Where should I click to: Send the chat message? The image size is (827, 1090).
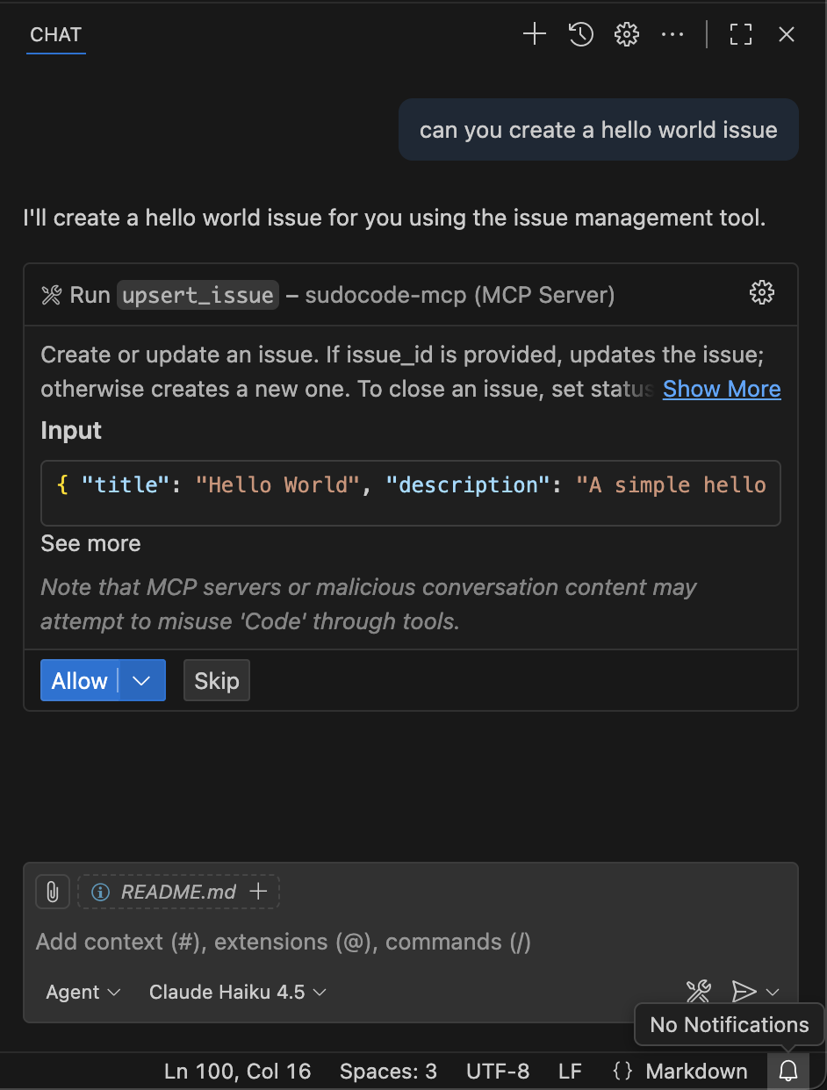point(745,992)
